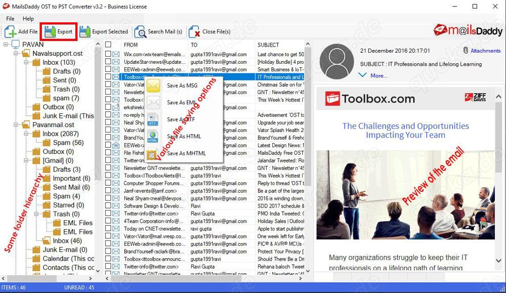Click the blue Attachments link
This screenshot has height=293, width=506.
click(485, 50)
